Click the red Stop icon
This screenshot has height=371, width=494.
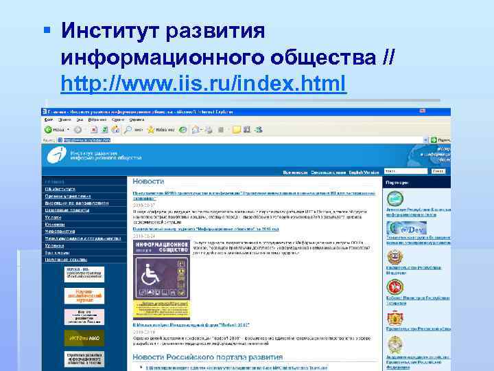94,130
